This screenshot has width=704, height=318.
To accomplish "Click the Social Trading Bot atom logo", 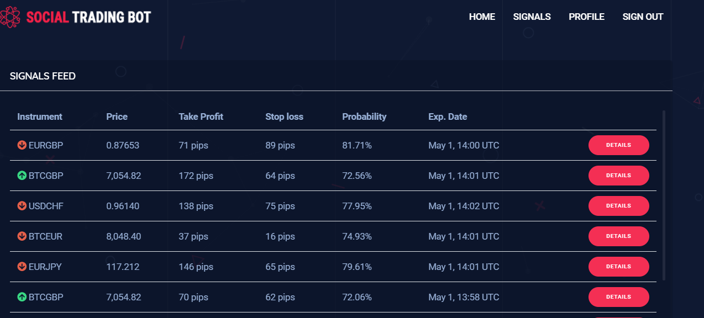I will coord(10,17).
